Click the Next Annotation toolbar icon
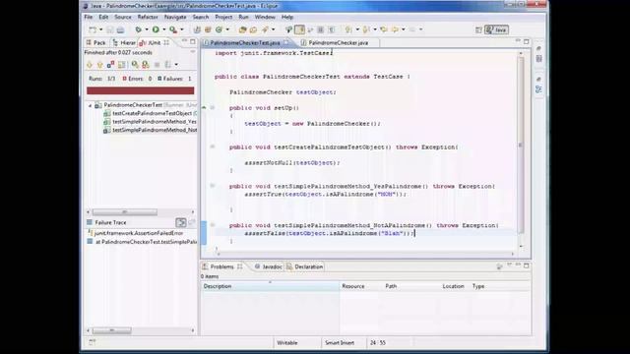 348,29
